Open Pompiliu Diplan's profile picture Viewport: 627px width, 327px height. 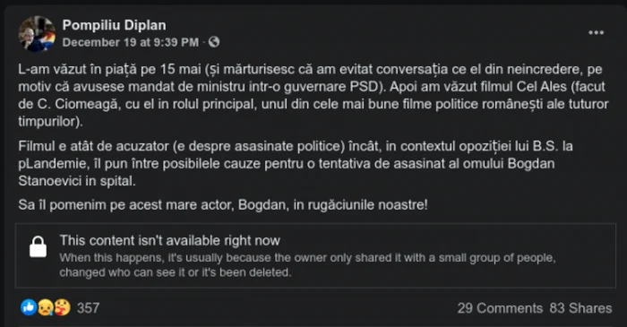tap(37, 34)
